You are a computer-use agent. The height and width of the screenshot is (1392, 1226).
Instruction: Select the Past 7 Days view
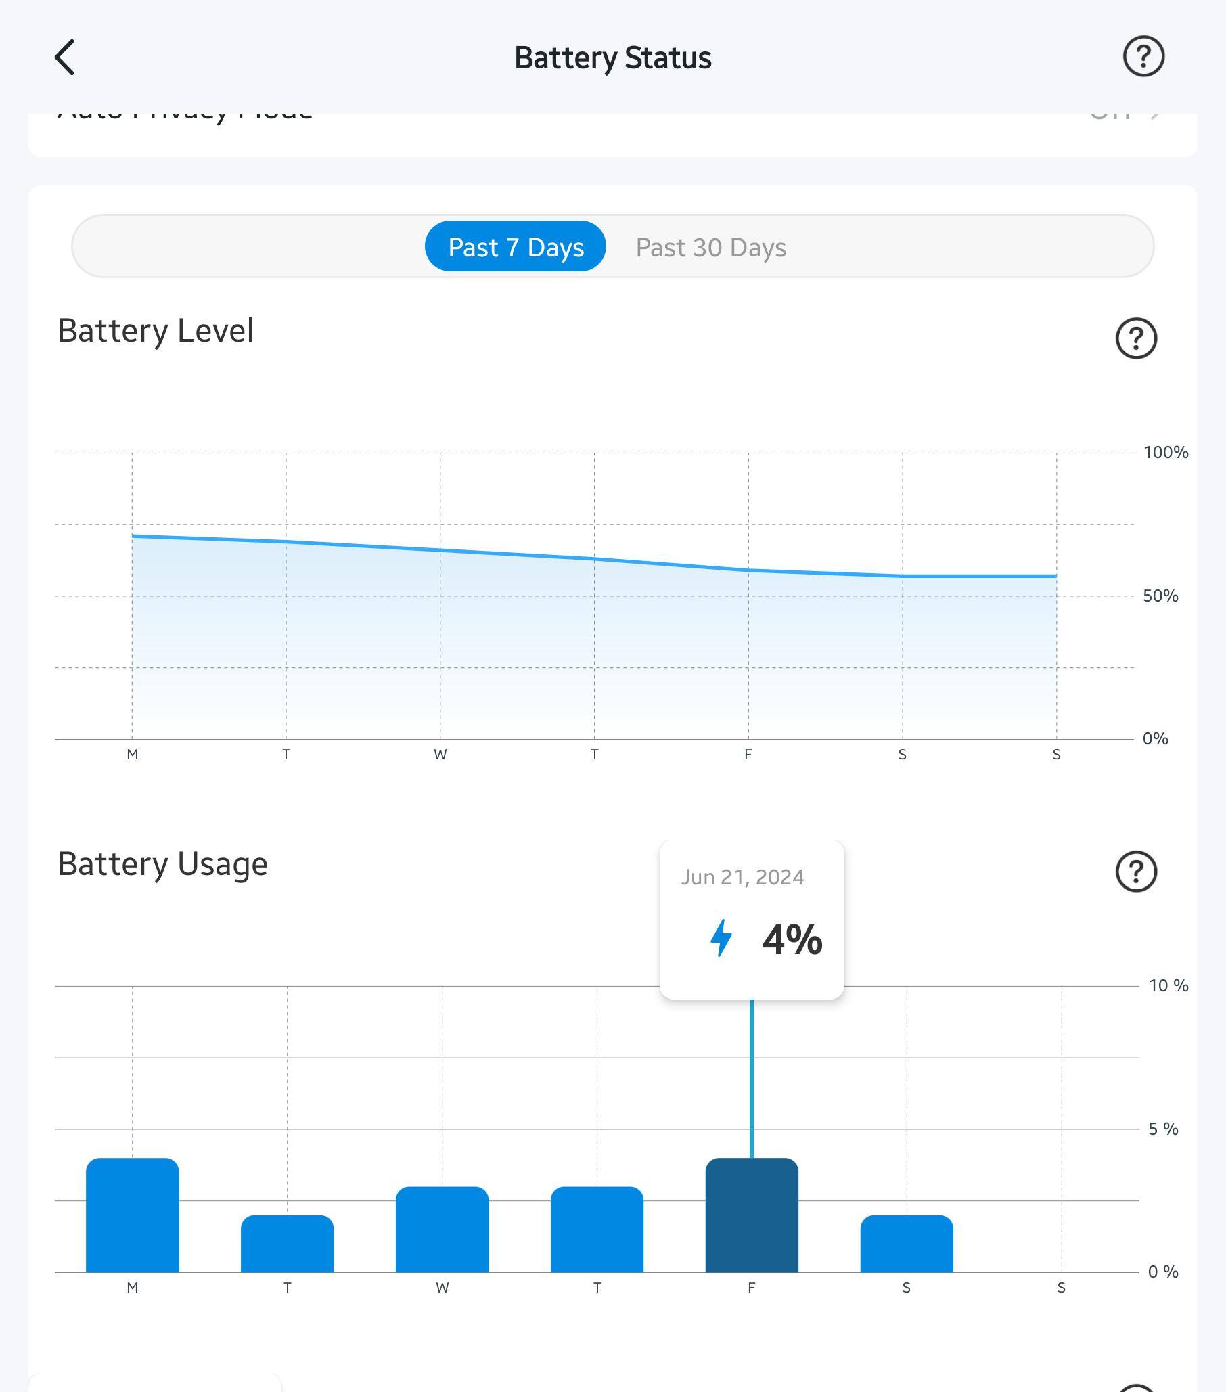(516, 246)
